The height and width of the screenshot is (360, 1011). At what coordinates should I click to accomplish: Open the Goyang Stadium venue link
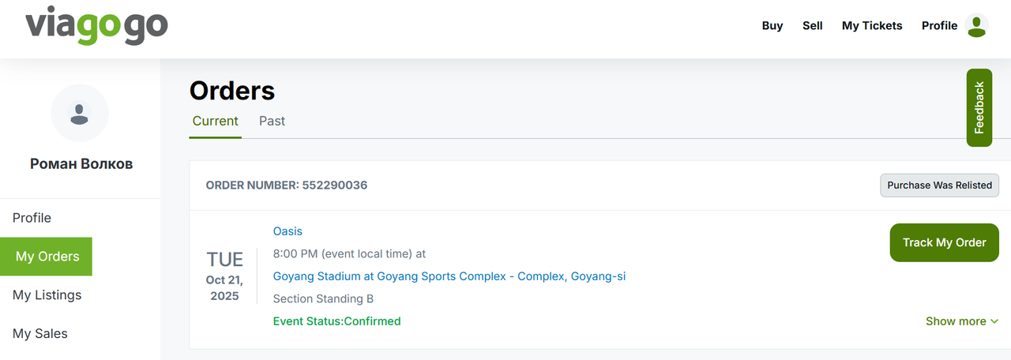pos(449,276)
